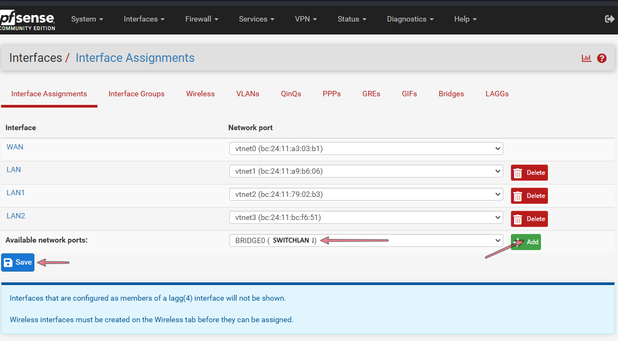Image resolution: width=618 pixels, height=341 pixels.
Task: Click the pfSense Community Edition logo
Action: (27, 20)
